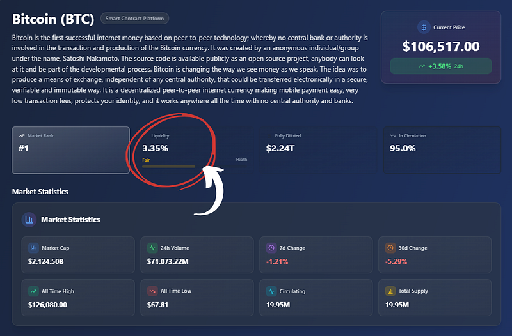Click the +3.58% 24h change badge
Viewport: 512px width, 336px height.
440,66
